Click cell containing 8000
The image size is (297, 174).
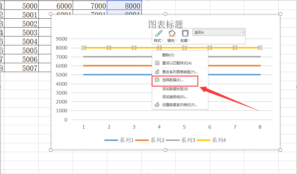click(x=124, y=6)
